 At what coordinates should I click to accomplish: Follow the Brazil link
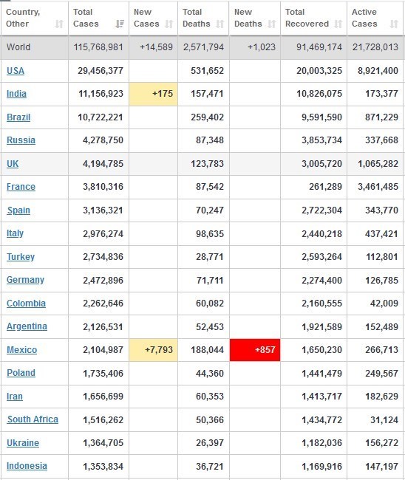[x=18, y=117]
